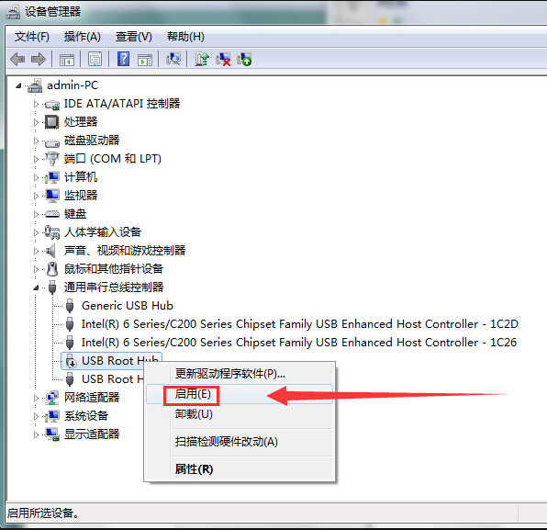The height and width of the screenshot is (530, 547).
Task: Expand the 网络适配器 node
Action: 36,398
